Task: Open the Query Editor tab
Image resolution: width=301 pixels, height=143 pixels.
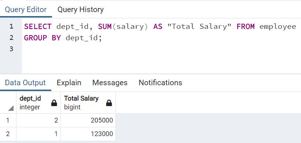Action: click(x=26, y=10)
